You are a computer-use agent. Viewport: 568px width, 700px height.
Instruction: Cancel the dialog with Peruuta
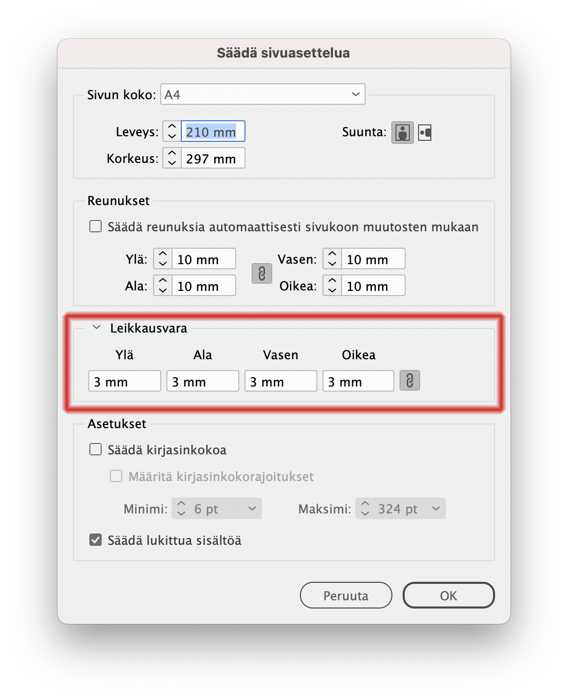345,595
